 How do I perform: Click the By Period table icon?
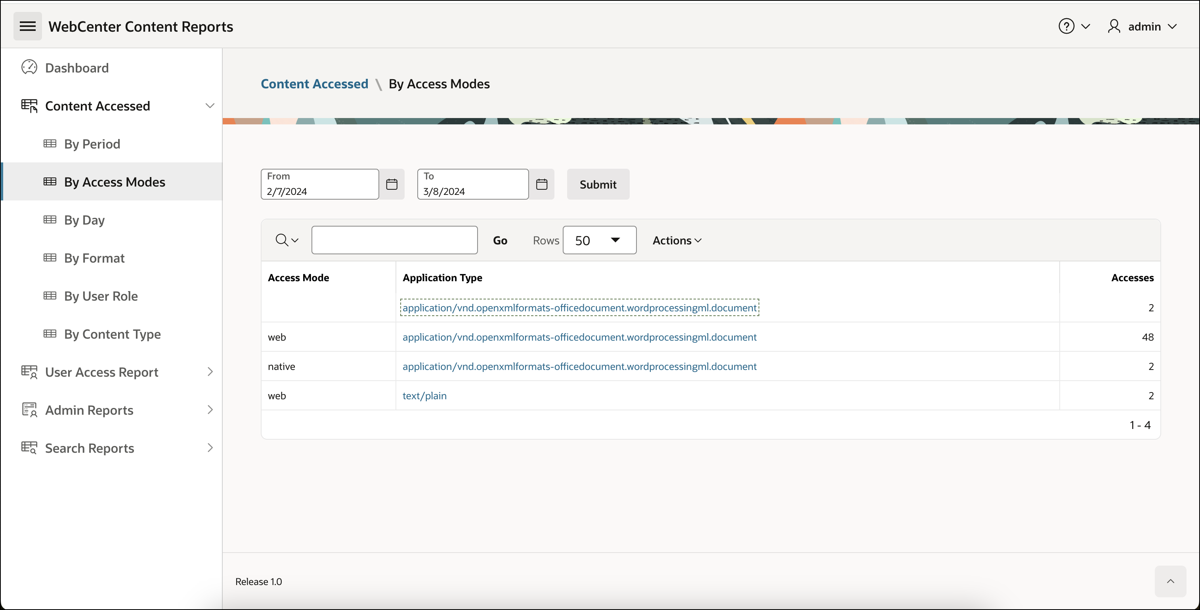tap(50, 143)
